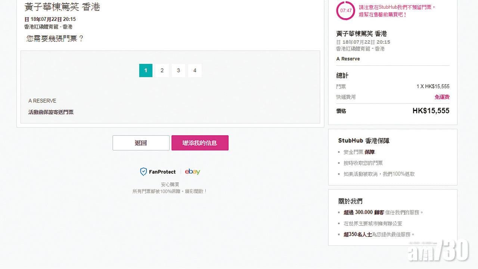Screen dimensions: 478x269
Task: Click the StubHub 香港保障 heading
Action: tap(364, 141)
